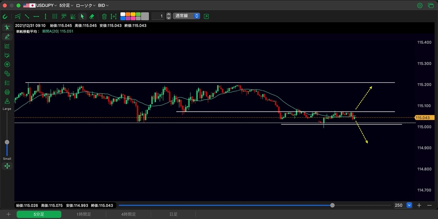
Task: Open the green pop-out arrow button
Action: pos(207,16)
